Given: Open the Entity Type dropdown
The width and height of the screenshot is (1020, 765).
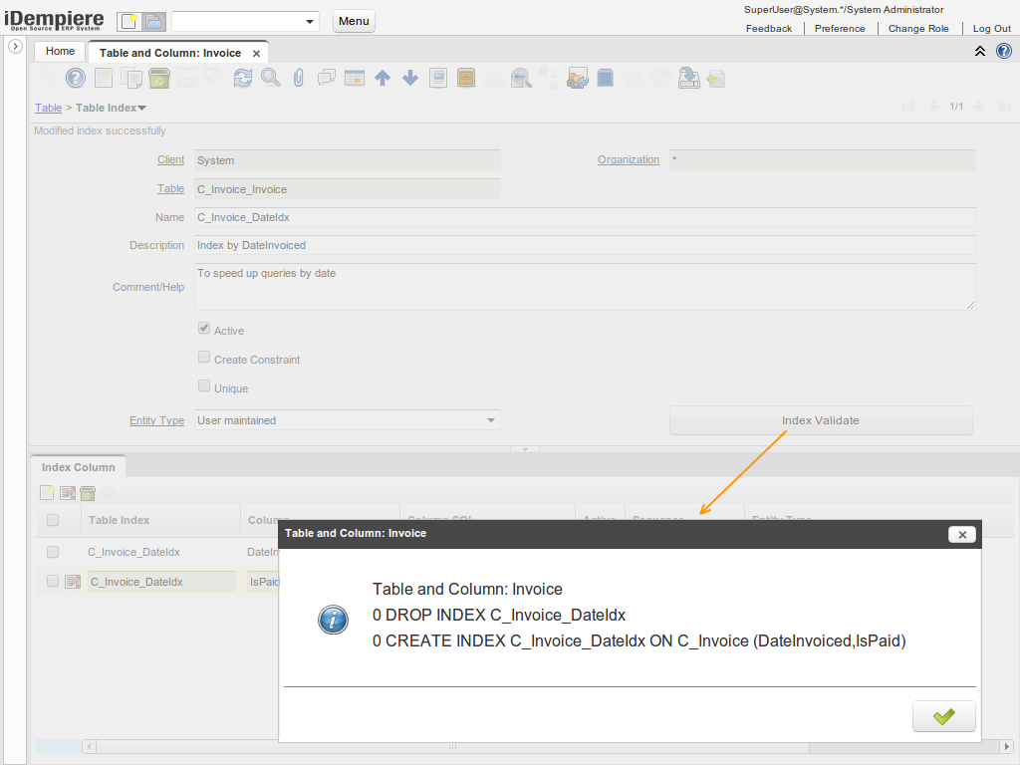Looking at the screenshot, I should 490,420.
